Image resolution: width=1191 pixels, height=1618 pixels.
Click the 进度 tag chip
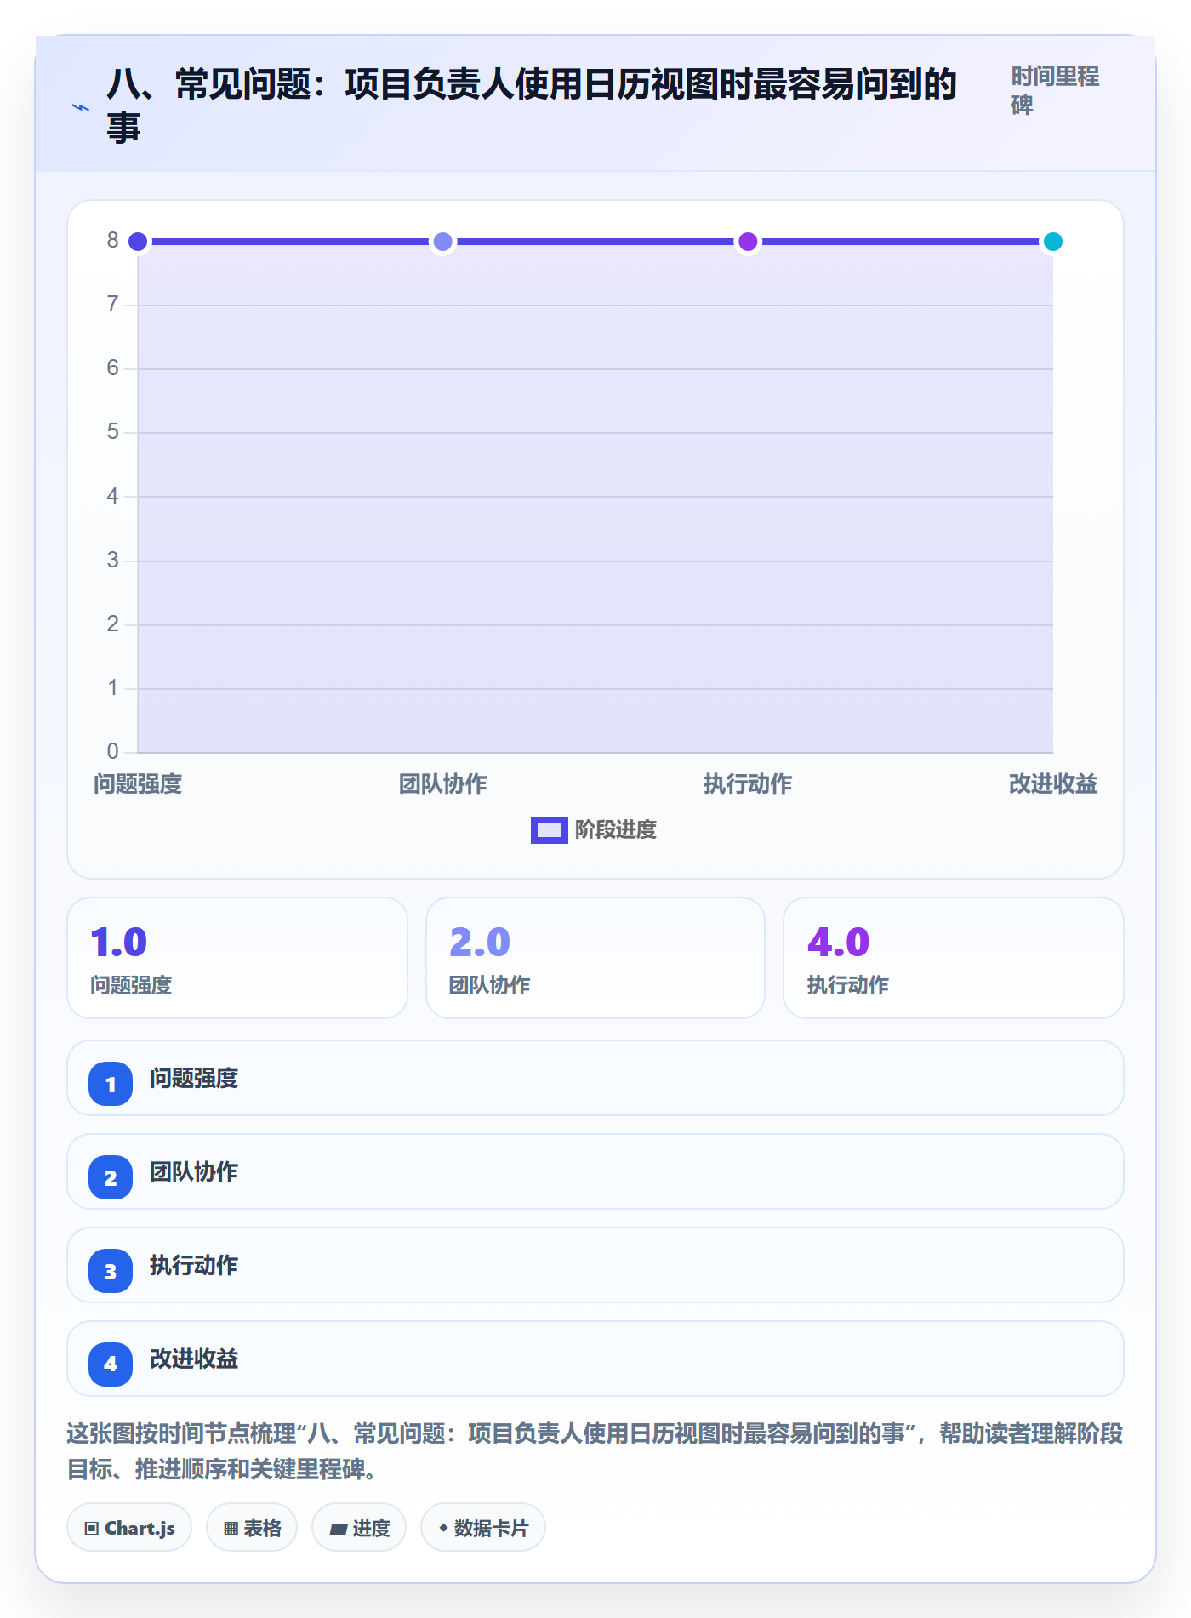359,1528
